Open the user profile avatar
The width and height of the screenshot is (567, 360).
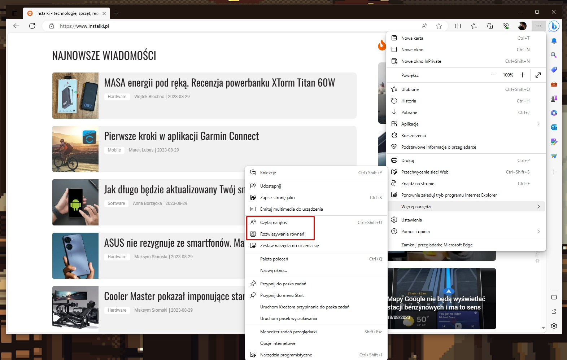click(x=522, y=26)
